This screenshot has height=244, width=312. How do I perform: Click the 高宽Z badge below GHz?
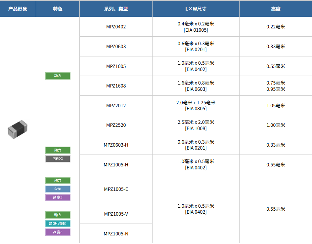[x=58, y=197]
